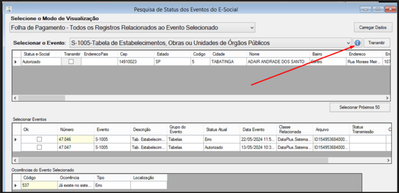
Task: Click the Tipo column header
Action: pyautogui.click(x=112, y=178)
